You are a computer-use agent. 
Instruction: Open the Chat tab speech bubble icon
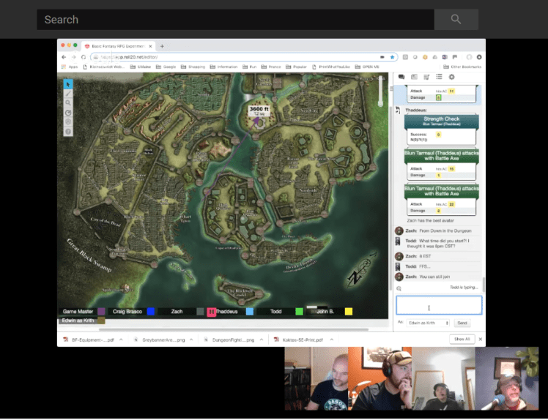coord(401,77)
